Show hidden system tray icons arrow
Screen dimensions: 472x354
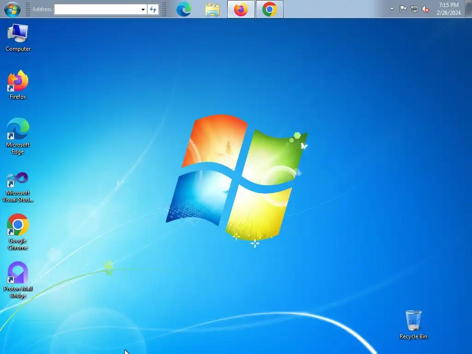click(392, 9)
